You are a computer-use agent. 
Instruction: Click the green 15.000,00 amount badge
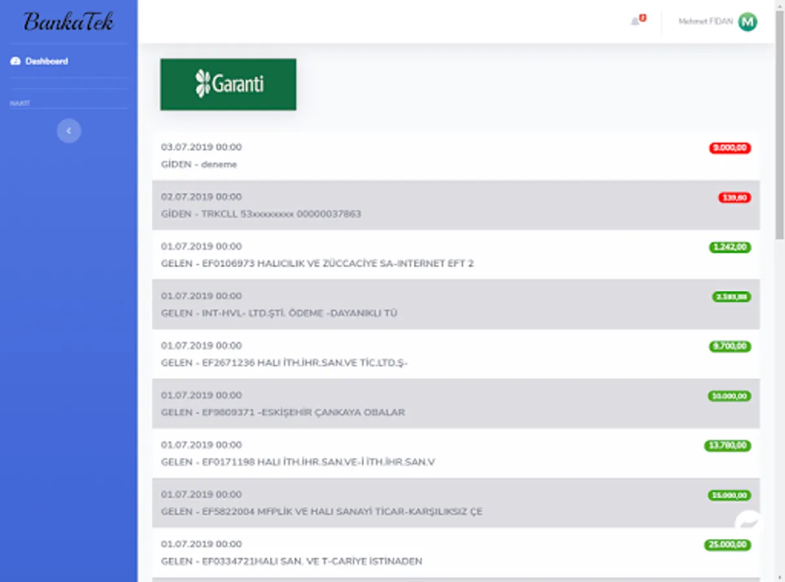pyautogui.click(x=729, y=495)
